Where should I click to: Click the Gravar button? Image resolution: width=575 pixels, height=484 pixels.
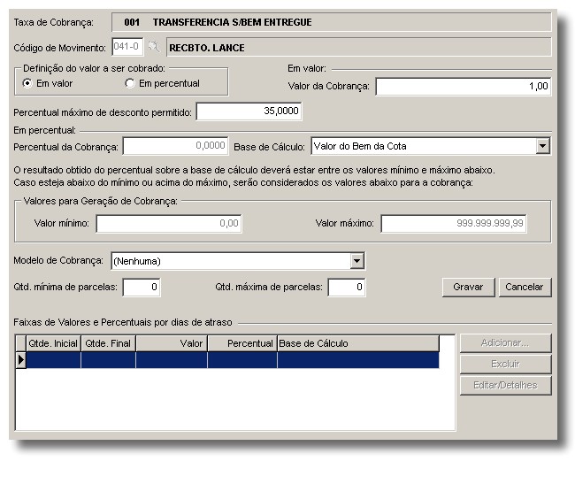(x=468, y=287)
